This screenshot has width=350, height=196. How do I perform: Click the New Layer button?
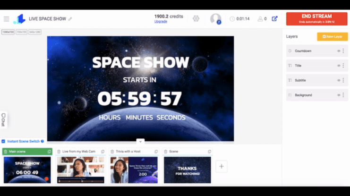point(333,37)
